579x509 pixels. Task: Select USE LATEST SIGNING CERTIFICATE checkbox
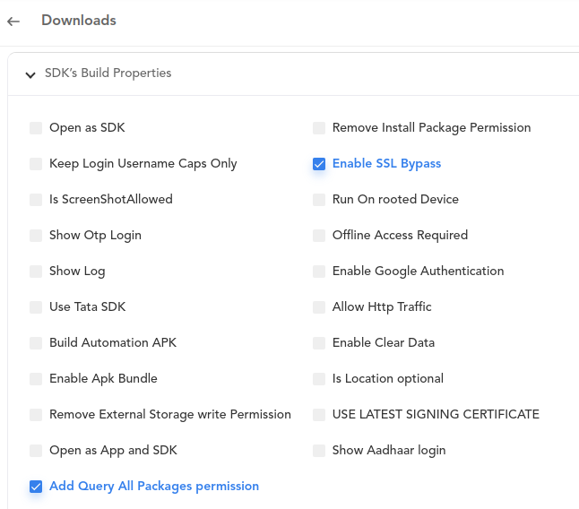click(x=319, y=415)
